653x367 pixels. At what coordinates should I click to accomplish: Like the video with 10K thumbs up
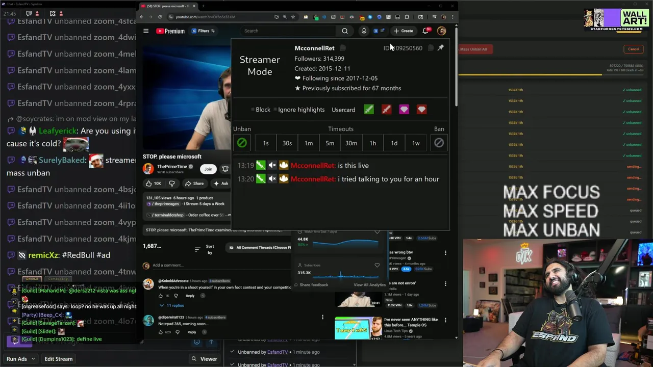[154, 183]
